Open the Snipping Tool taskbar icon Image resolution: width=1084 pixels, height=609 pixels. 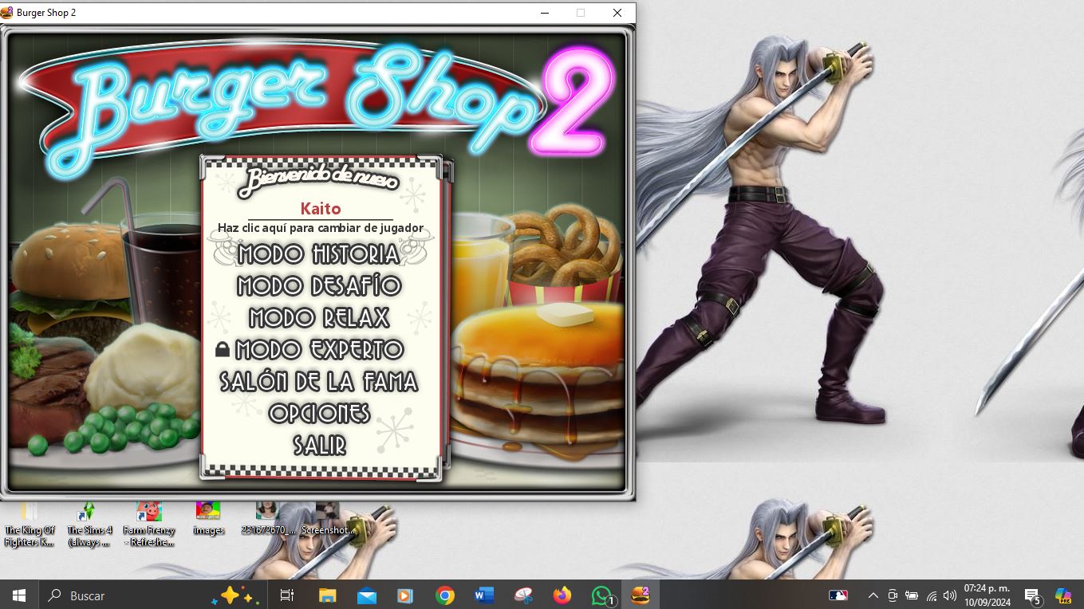click(x=522, y=595)
